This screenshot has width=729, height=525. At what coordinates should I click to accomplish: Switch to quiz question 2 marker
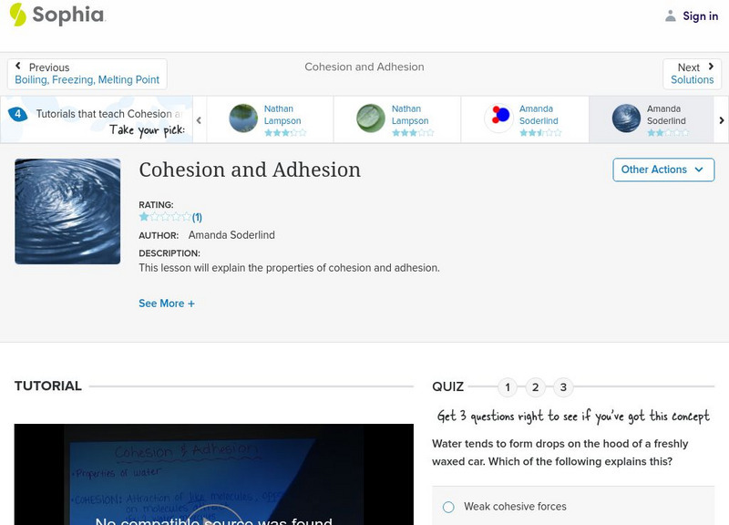tap(536, 386)
